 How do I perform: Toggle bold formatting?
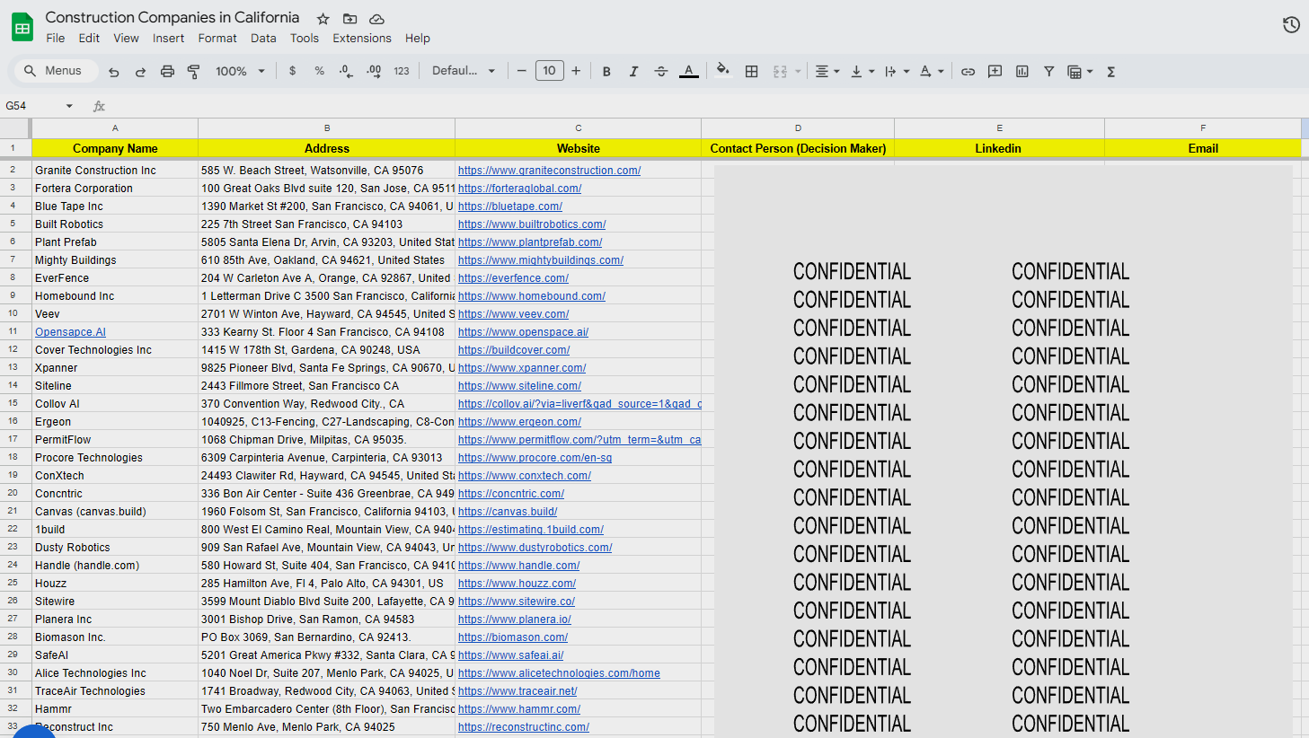click(606, 72)
